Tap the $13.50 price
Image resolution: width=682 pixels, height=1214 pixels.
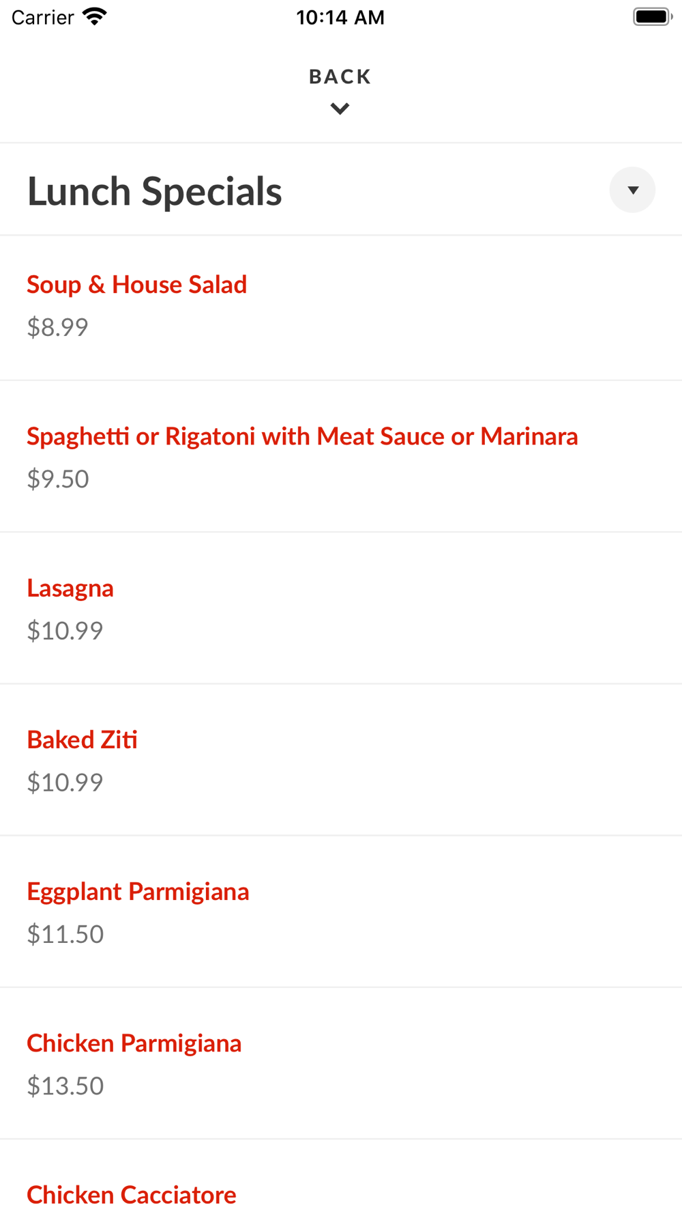65,1086
